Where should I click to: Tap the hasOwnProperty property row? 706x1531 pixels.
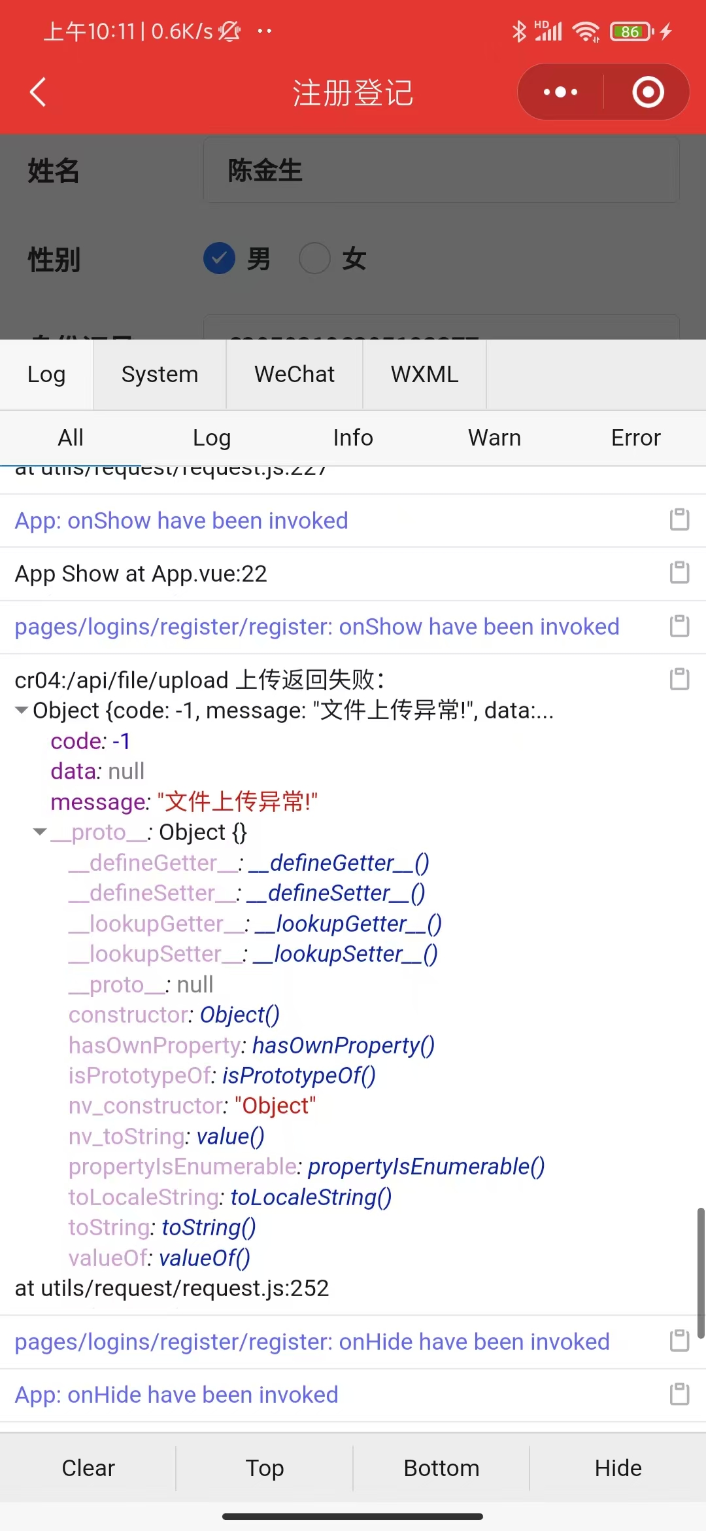click(x=252, y=1045)
